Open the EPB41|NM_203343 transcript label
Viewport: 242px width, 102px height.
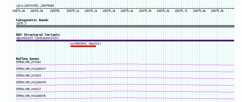29,75
